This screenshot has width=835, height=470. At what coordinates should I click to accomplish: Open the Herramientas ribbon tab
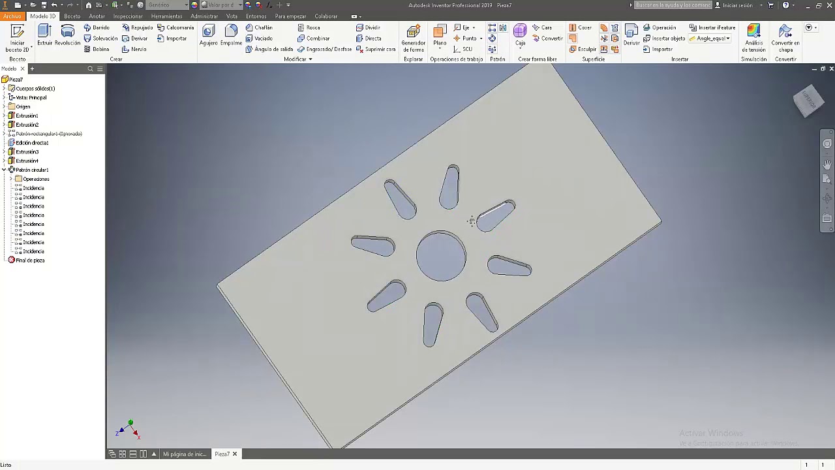(166, 16)
